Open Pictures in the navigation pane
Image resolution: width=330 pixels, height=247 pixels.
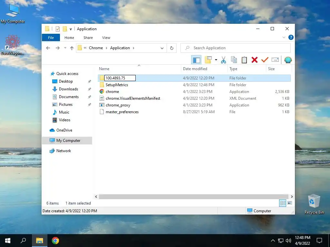[x=66, y=105]
